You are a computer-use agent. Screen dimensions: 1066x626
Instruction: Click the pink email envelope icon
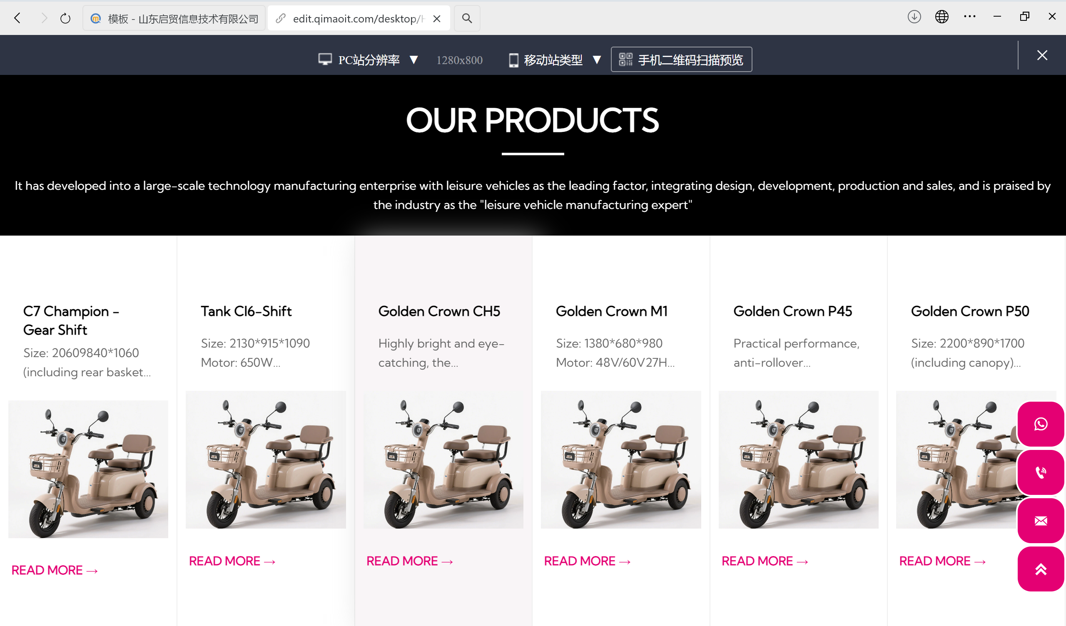1041,521
